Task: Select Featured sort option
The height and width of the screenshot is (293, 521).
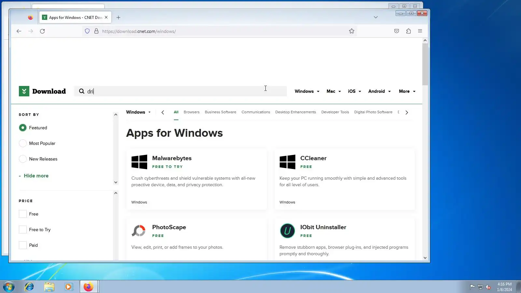Action: click(x=23, y=128)
